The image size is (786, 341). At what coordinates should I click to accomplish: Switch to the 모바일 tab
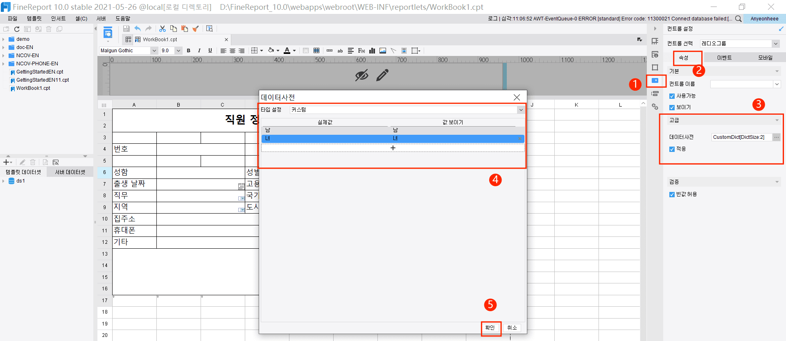tap(765, 58)
